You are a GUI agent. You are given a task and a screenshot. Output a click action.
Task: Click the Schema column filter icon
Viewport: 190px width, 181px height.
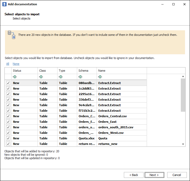tap(80, 77)
